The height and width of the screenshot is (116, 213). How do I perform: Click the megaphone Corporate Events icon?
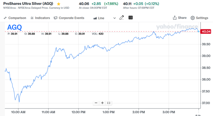[x=56, y=18]
